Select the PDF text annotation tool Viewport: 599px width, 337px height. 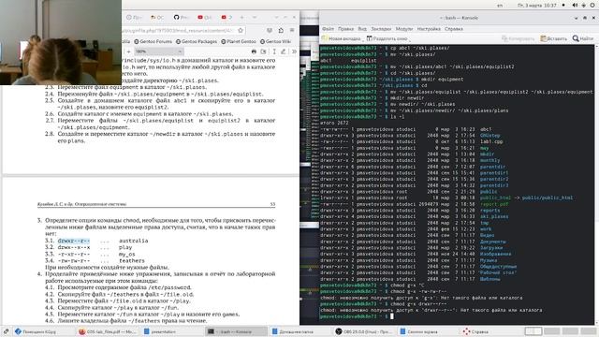click(273, 51)
